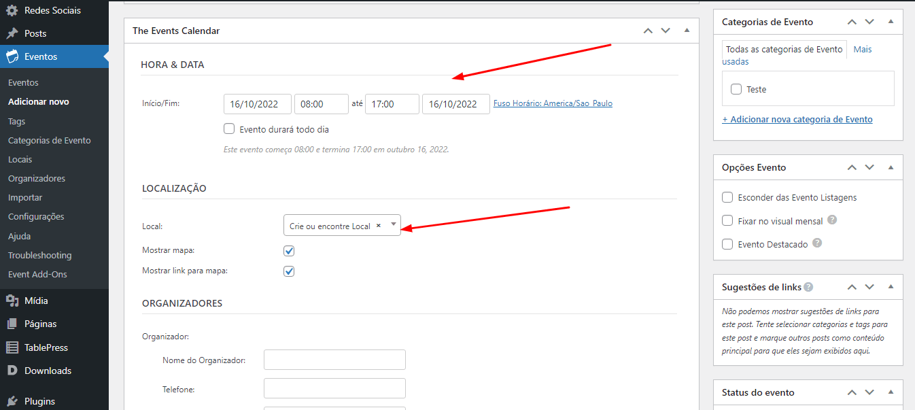The image size is (915, 410).
Task: Collapse the Sugestões de links panel
Action: click(891, 287)
